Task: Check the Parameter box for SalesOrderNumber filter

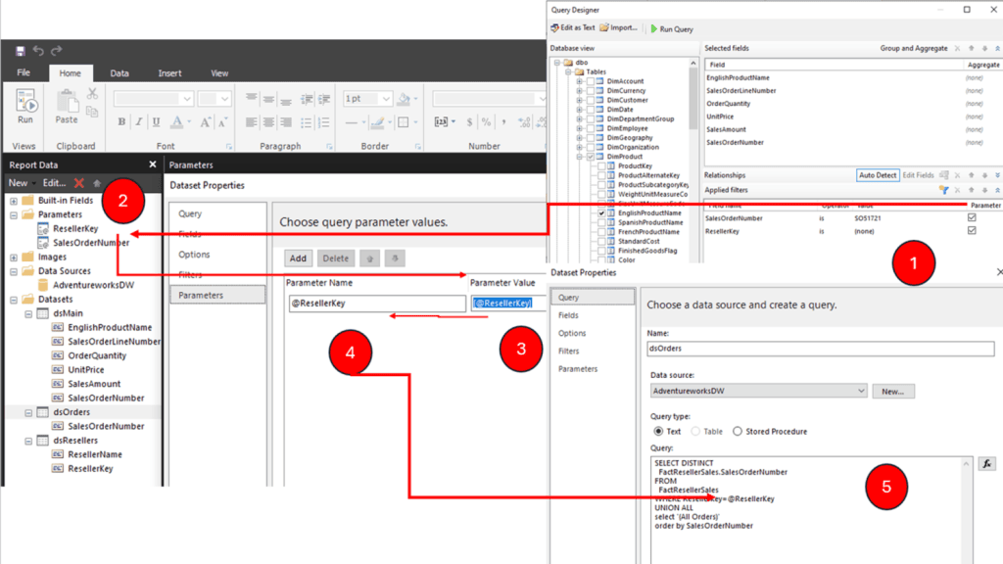Action: click(x=971, y=217)
